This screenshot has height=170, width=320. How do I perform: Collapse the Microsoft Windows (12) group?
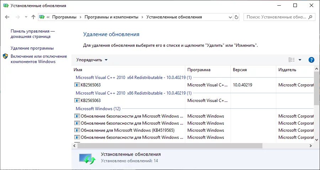point(98,109)
